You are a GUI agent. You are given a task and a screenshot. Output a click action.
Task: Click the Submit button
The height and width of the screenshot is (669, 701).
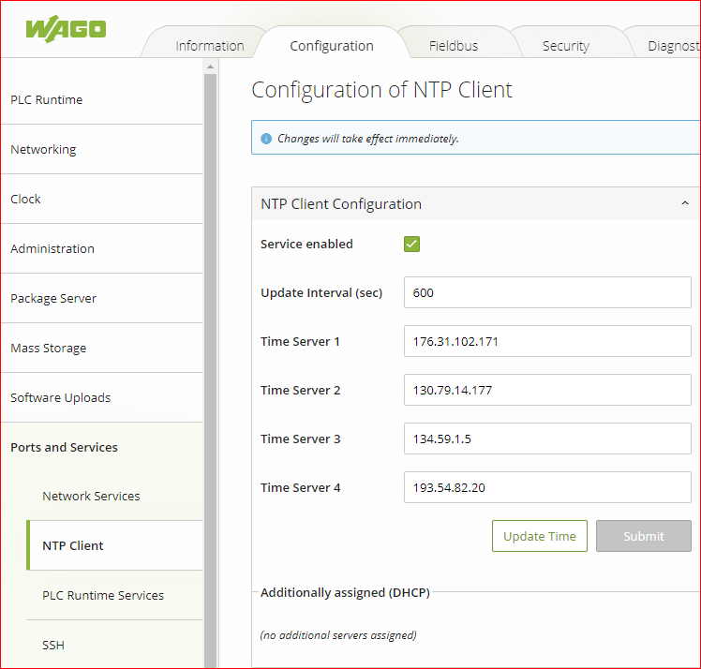[x=643, y=536]
